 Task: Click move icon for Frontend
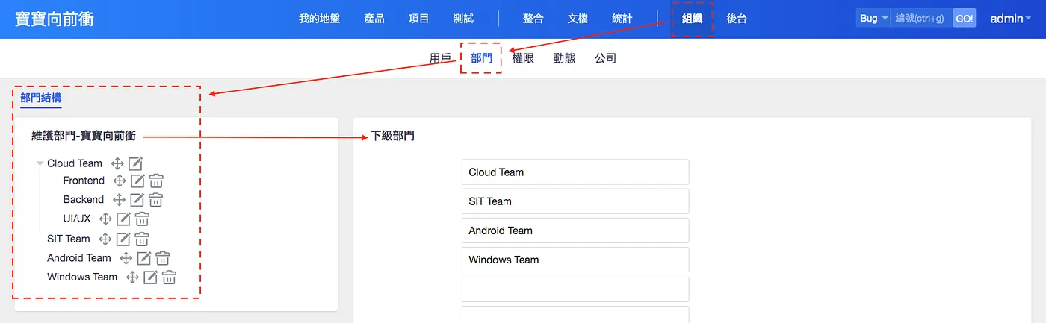(x=120, y=181)
